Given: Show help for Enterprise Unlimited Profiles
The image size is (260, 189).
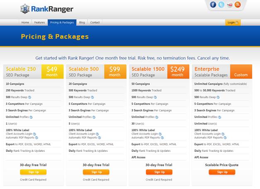Looking at the screenshot, I should (219, 117).
